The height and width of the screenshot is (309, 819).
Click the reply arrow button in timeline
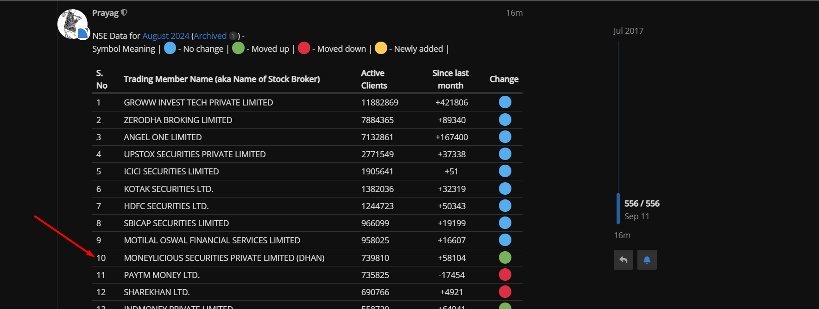coord(624,260)
